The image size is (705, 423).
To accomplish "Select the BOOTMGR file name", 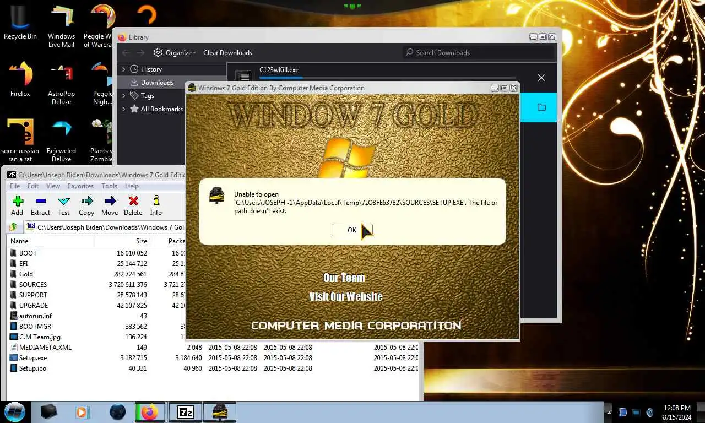I will coord(35,326).
